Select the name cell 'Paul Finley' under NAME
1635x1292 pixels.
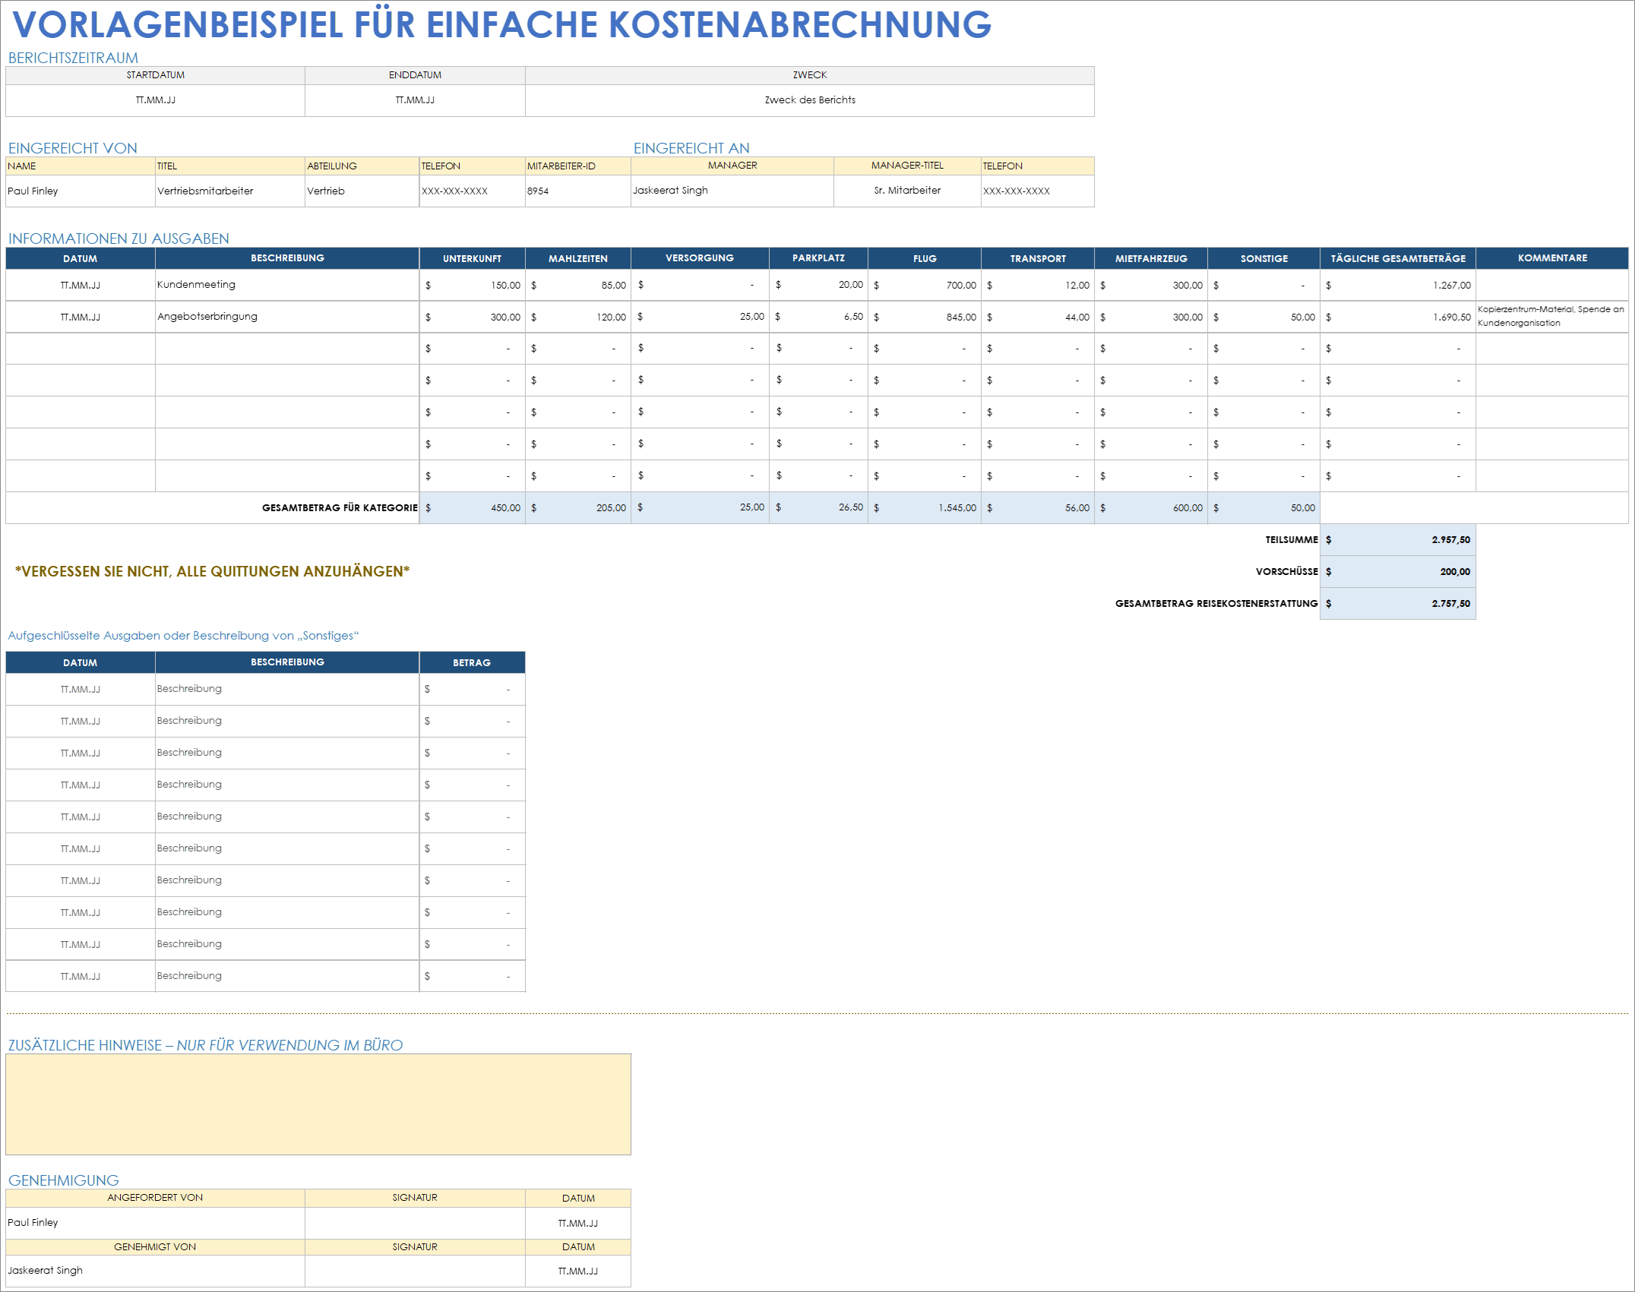[80, 191]
